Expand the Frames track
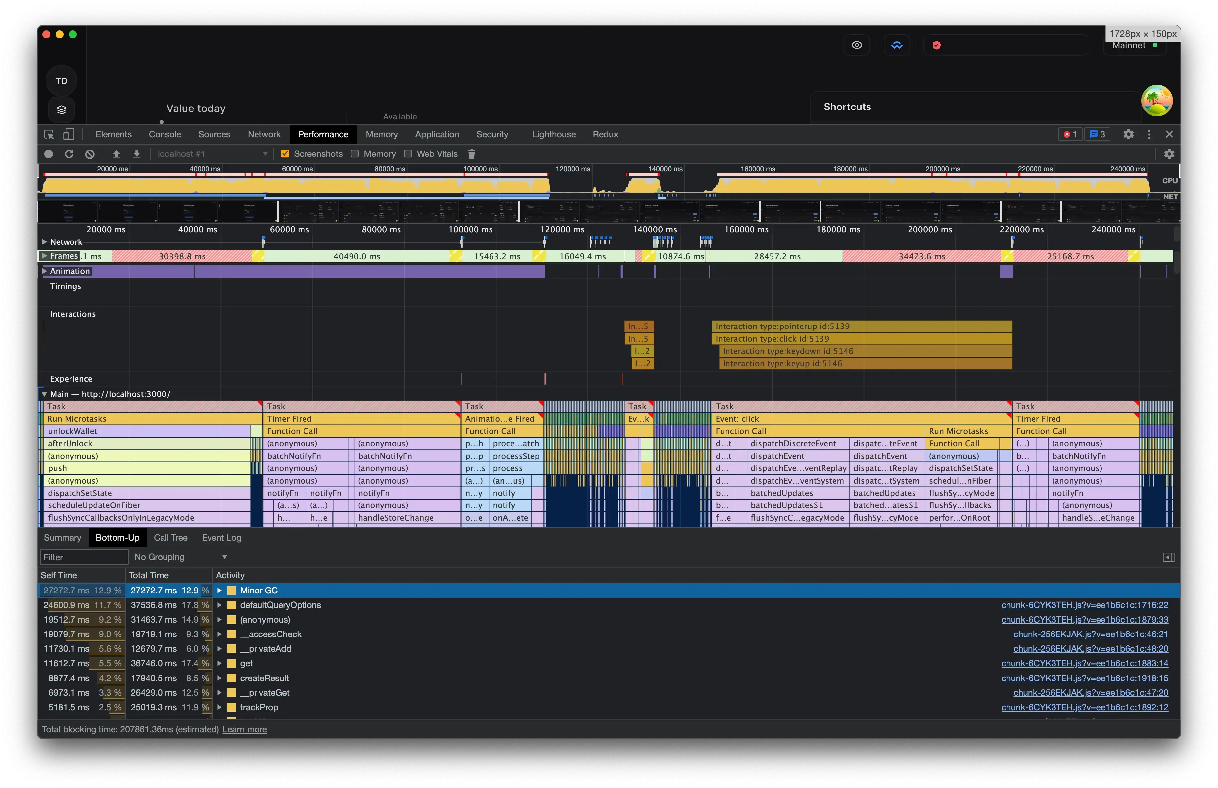This screenshot has width=1218, height=788. point(45,256)
